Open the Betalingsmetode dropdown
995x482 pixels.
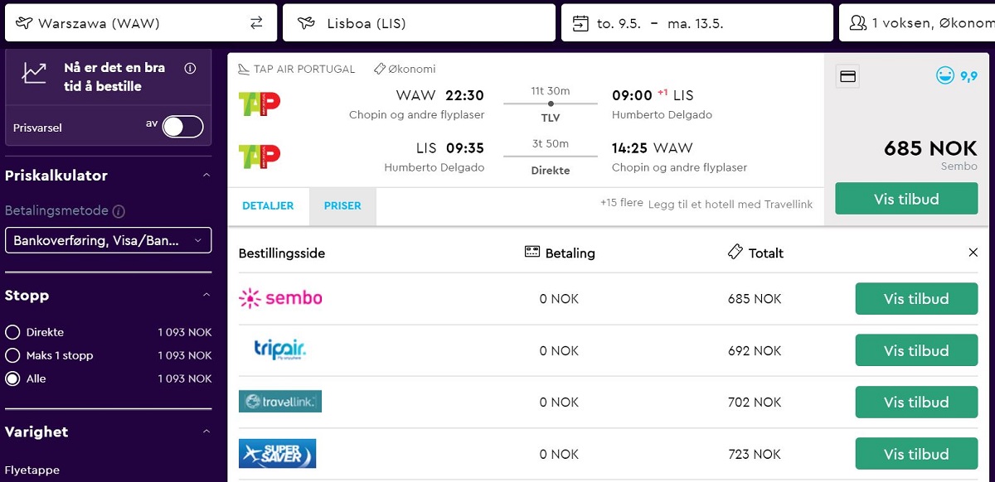point(108,240)
